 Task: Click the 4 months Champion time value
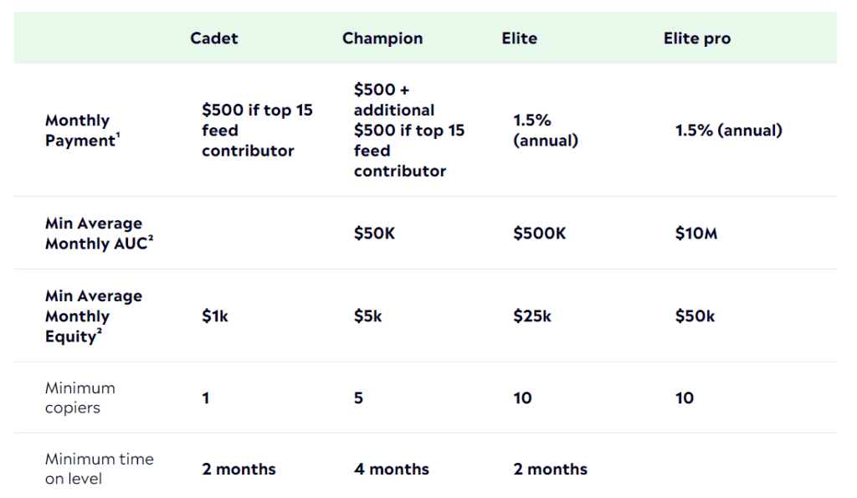(x=391, y=469)
